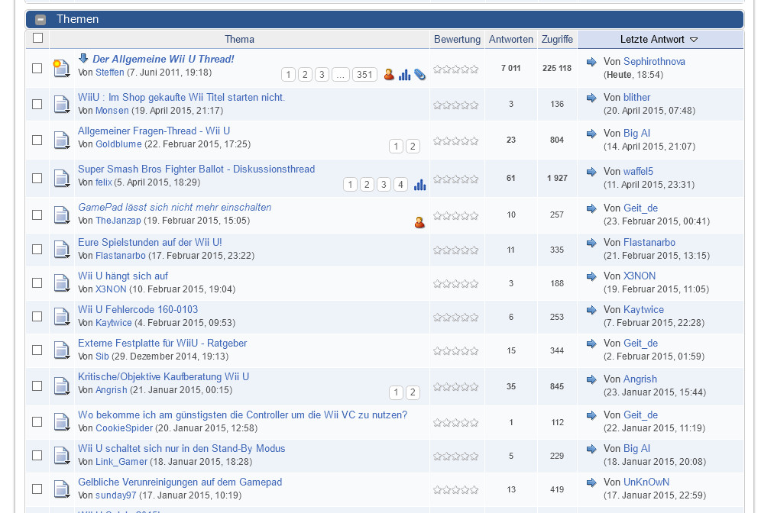761x513 pixels.
Task: Check the box for Der Allgemeine Wii U Thread
Action: (37, 69)
